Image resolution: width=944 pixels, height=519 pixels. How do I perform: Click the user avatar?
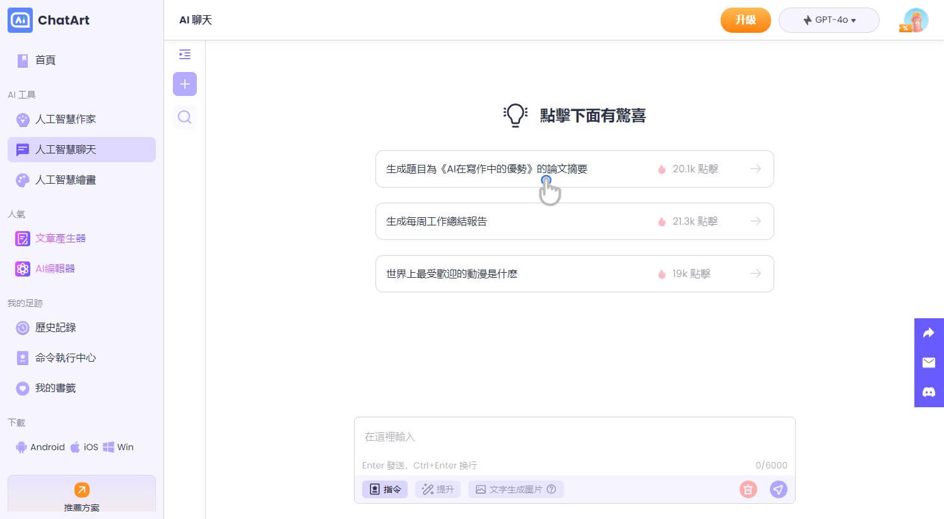click(x=915, y=20)
